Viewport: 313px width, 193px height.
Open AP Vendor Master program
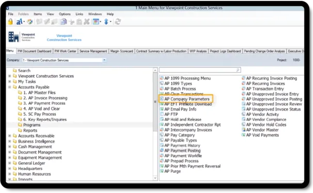tap(260, 130)
